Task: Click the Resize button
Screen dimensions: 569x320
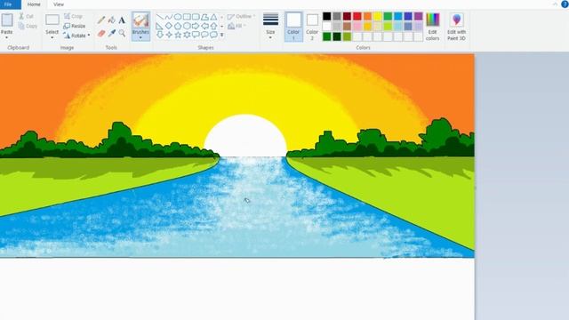Action: (x=75, y=26)
